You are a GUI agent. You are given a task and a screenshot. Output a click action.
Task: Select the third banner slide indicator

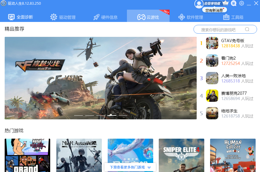tap(101, 115)
